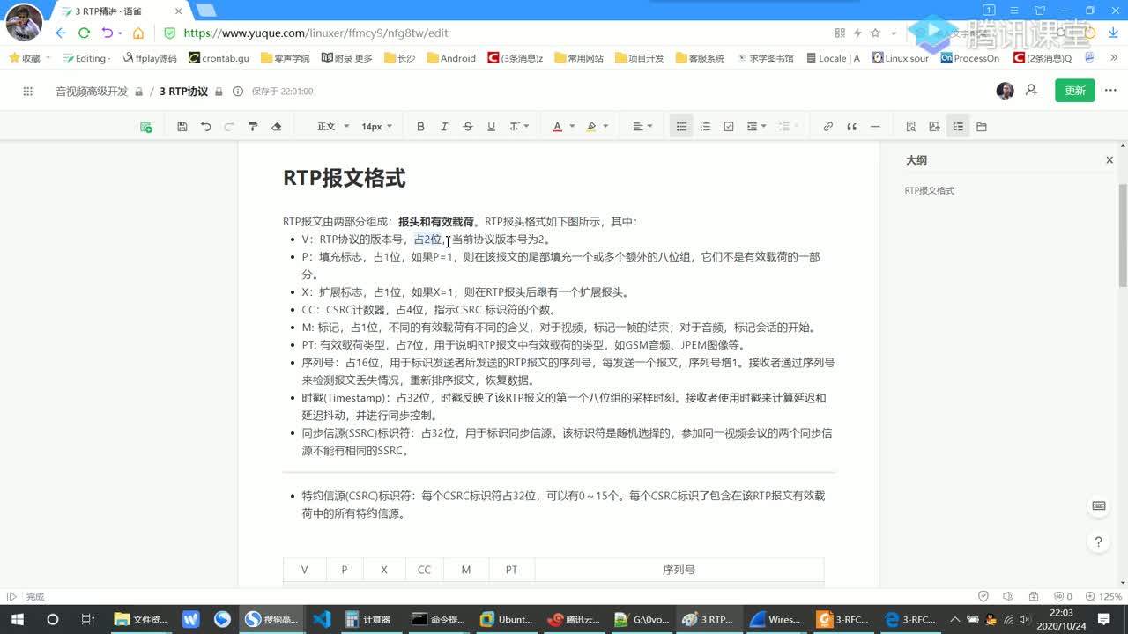Image resolution: width=1128 pixels, height=634 pixels.
Task: Go to the browser home page
Action: pyautogui.click(x=138, y=33)
